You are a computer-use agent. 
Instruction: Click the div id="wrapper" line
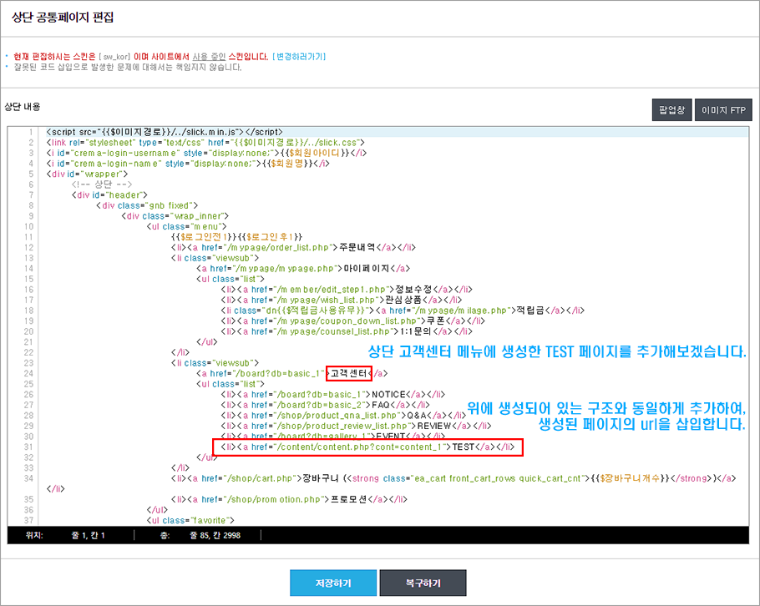(87, 174)
